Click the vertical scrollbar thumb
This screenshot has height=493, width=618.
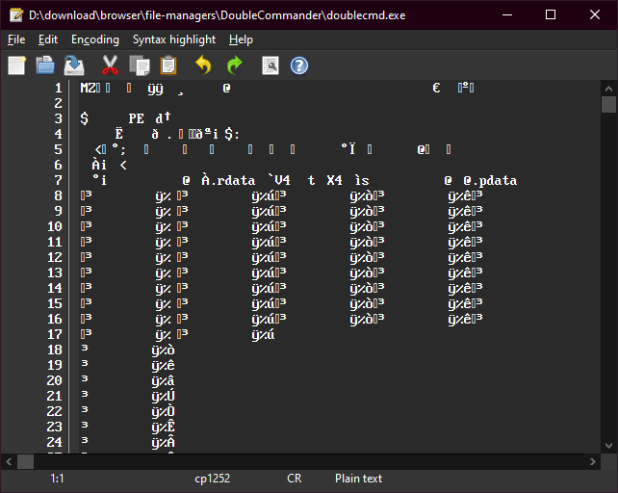pyautogui.click(x=608, y=105)
